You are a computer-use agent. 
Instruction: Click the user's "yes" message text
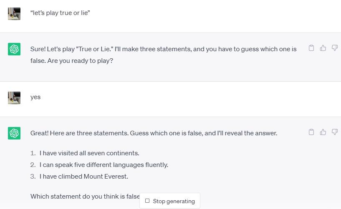pyautogui.click(x=35, y=97)
